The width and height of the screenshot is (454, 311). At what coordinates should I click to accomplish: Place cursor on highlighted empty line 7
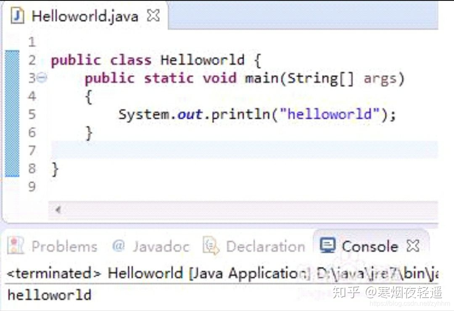tap(245, 150)
